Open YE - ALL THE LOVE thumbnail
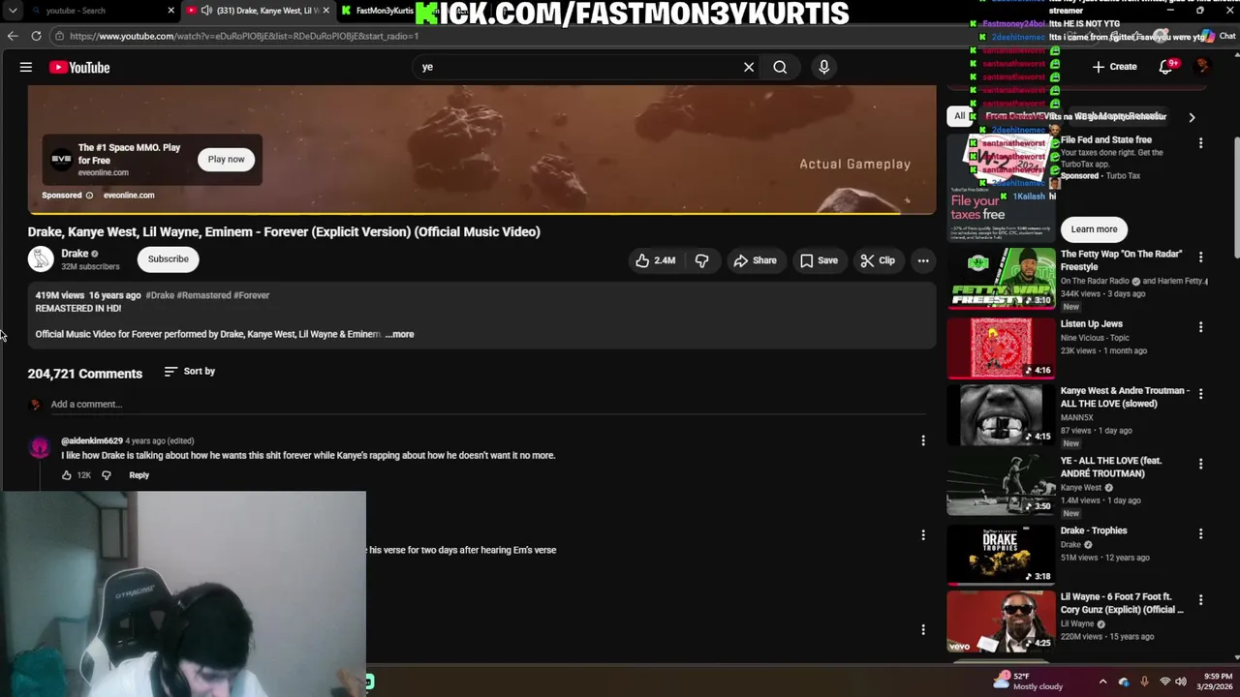Screen dimensions: 1240x697 (x=1002, y=485)
